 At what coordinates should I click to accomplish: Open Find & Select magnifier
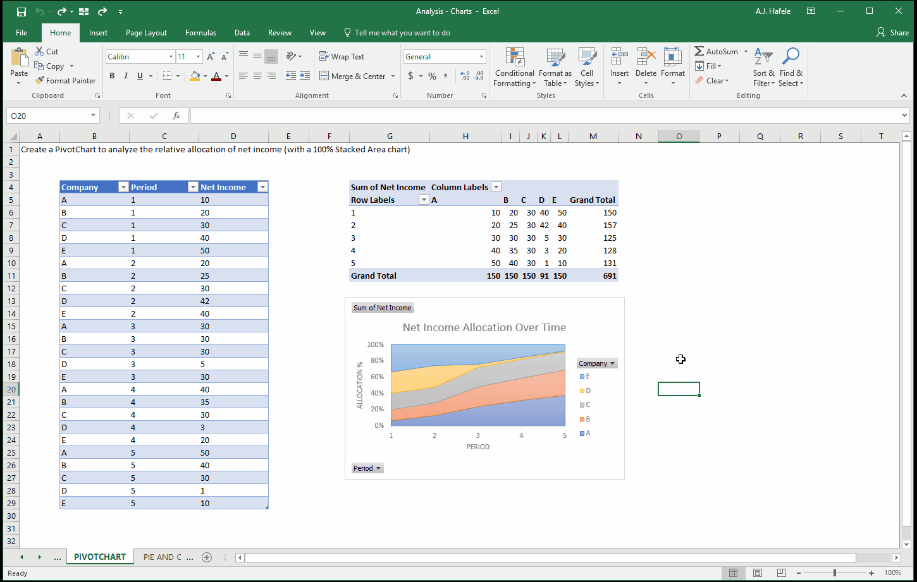click(x=791, y=68)
